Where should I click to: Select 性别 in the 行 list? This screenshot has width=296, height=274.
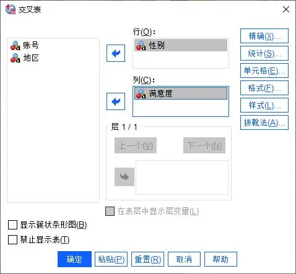pos(181,45)
